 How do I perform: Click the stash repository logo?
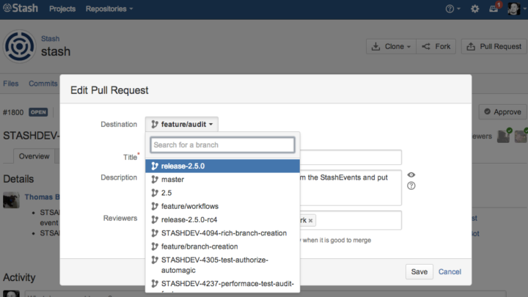(x=19, y=46)
